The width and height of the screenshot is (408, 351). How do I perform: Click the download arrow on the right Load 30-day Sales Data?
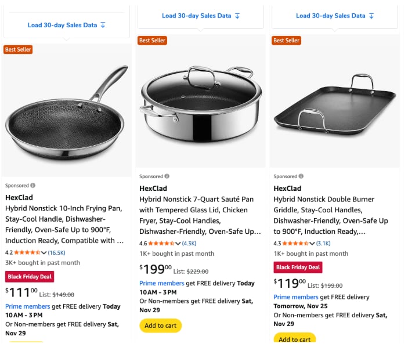[x=371, y=16]
